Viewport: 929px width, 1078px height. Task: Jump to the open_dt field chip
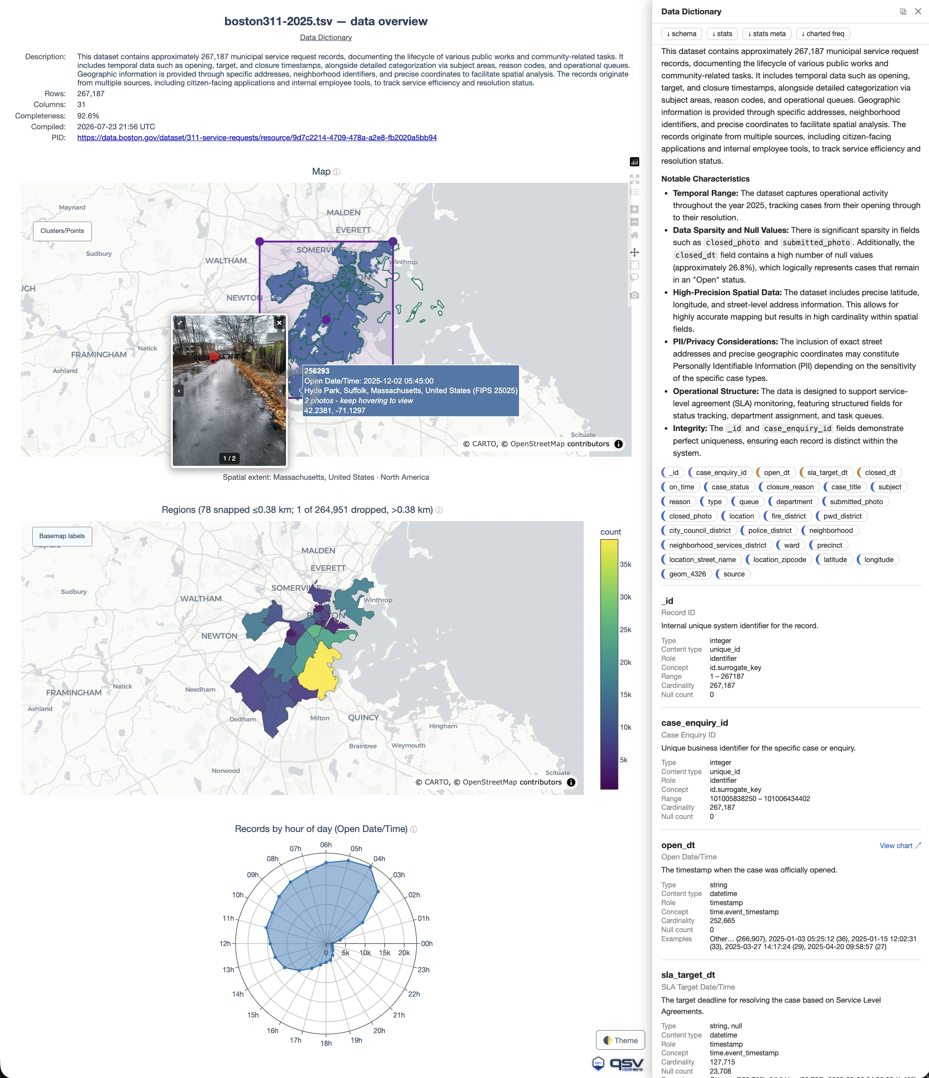[x=776, y=473]
